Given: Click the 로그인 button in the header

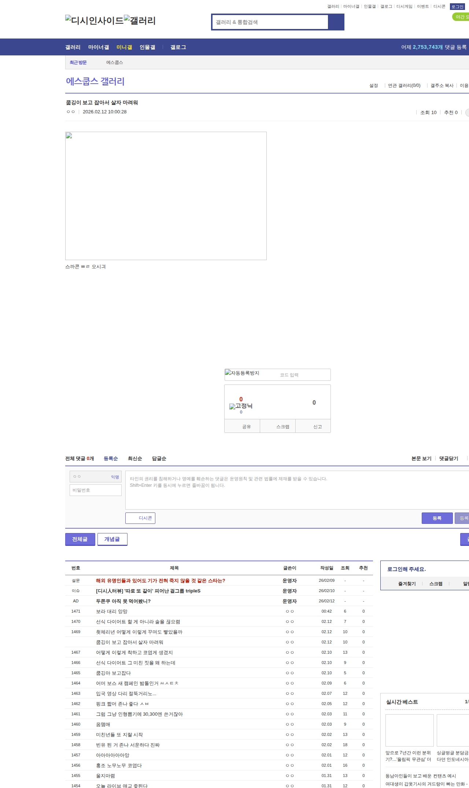Looking at the screenshot, I should click(457, 7).
